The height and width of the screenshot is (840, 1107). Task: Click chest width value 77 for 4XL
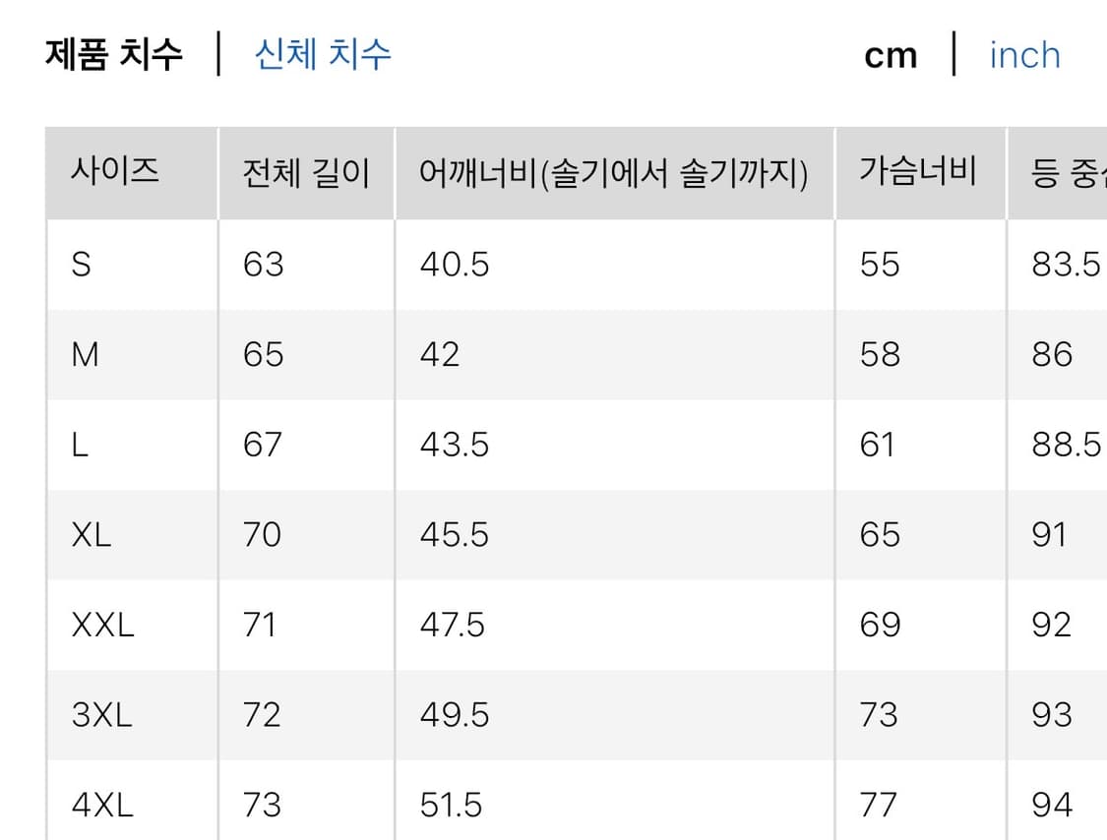(878, 806)
